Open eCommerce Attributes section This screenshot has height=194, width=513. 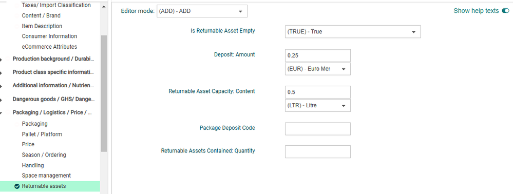49,47
